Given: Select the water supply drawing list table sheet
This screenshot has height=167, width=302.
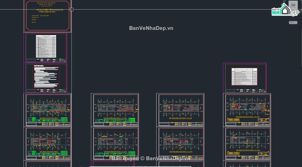Looking at the screenshot, I should 245,78.
